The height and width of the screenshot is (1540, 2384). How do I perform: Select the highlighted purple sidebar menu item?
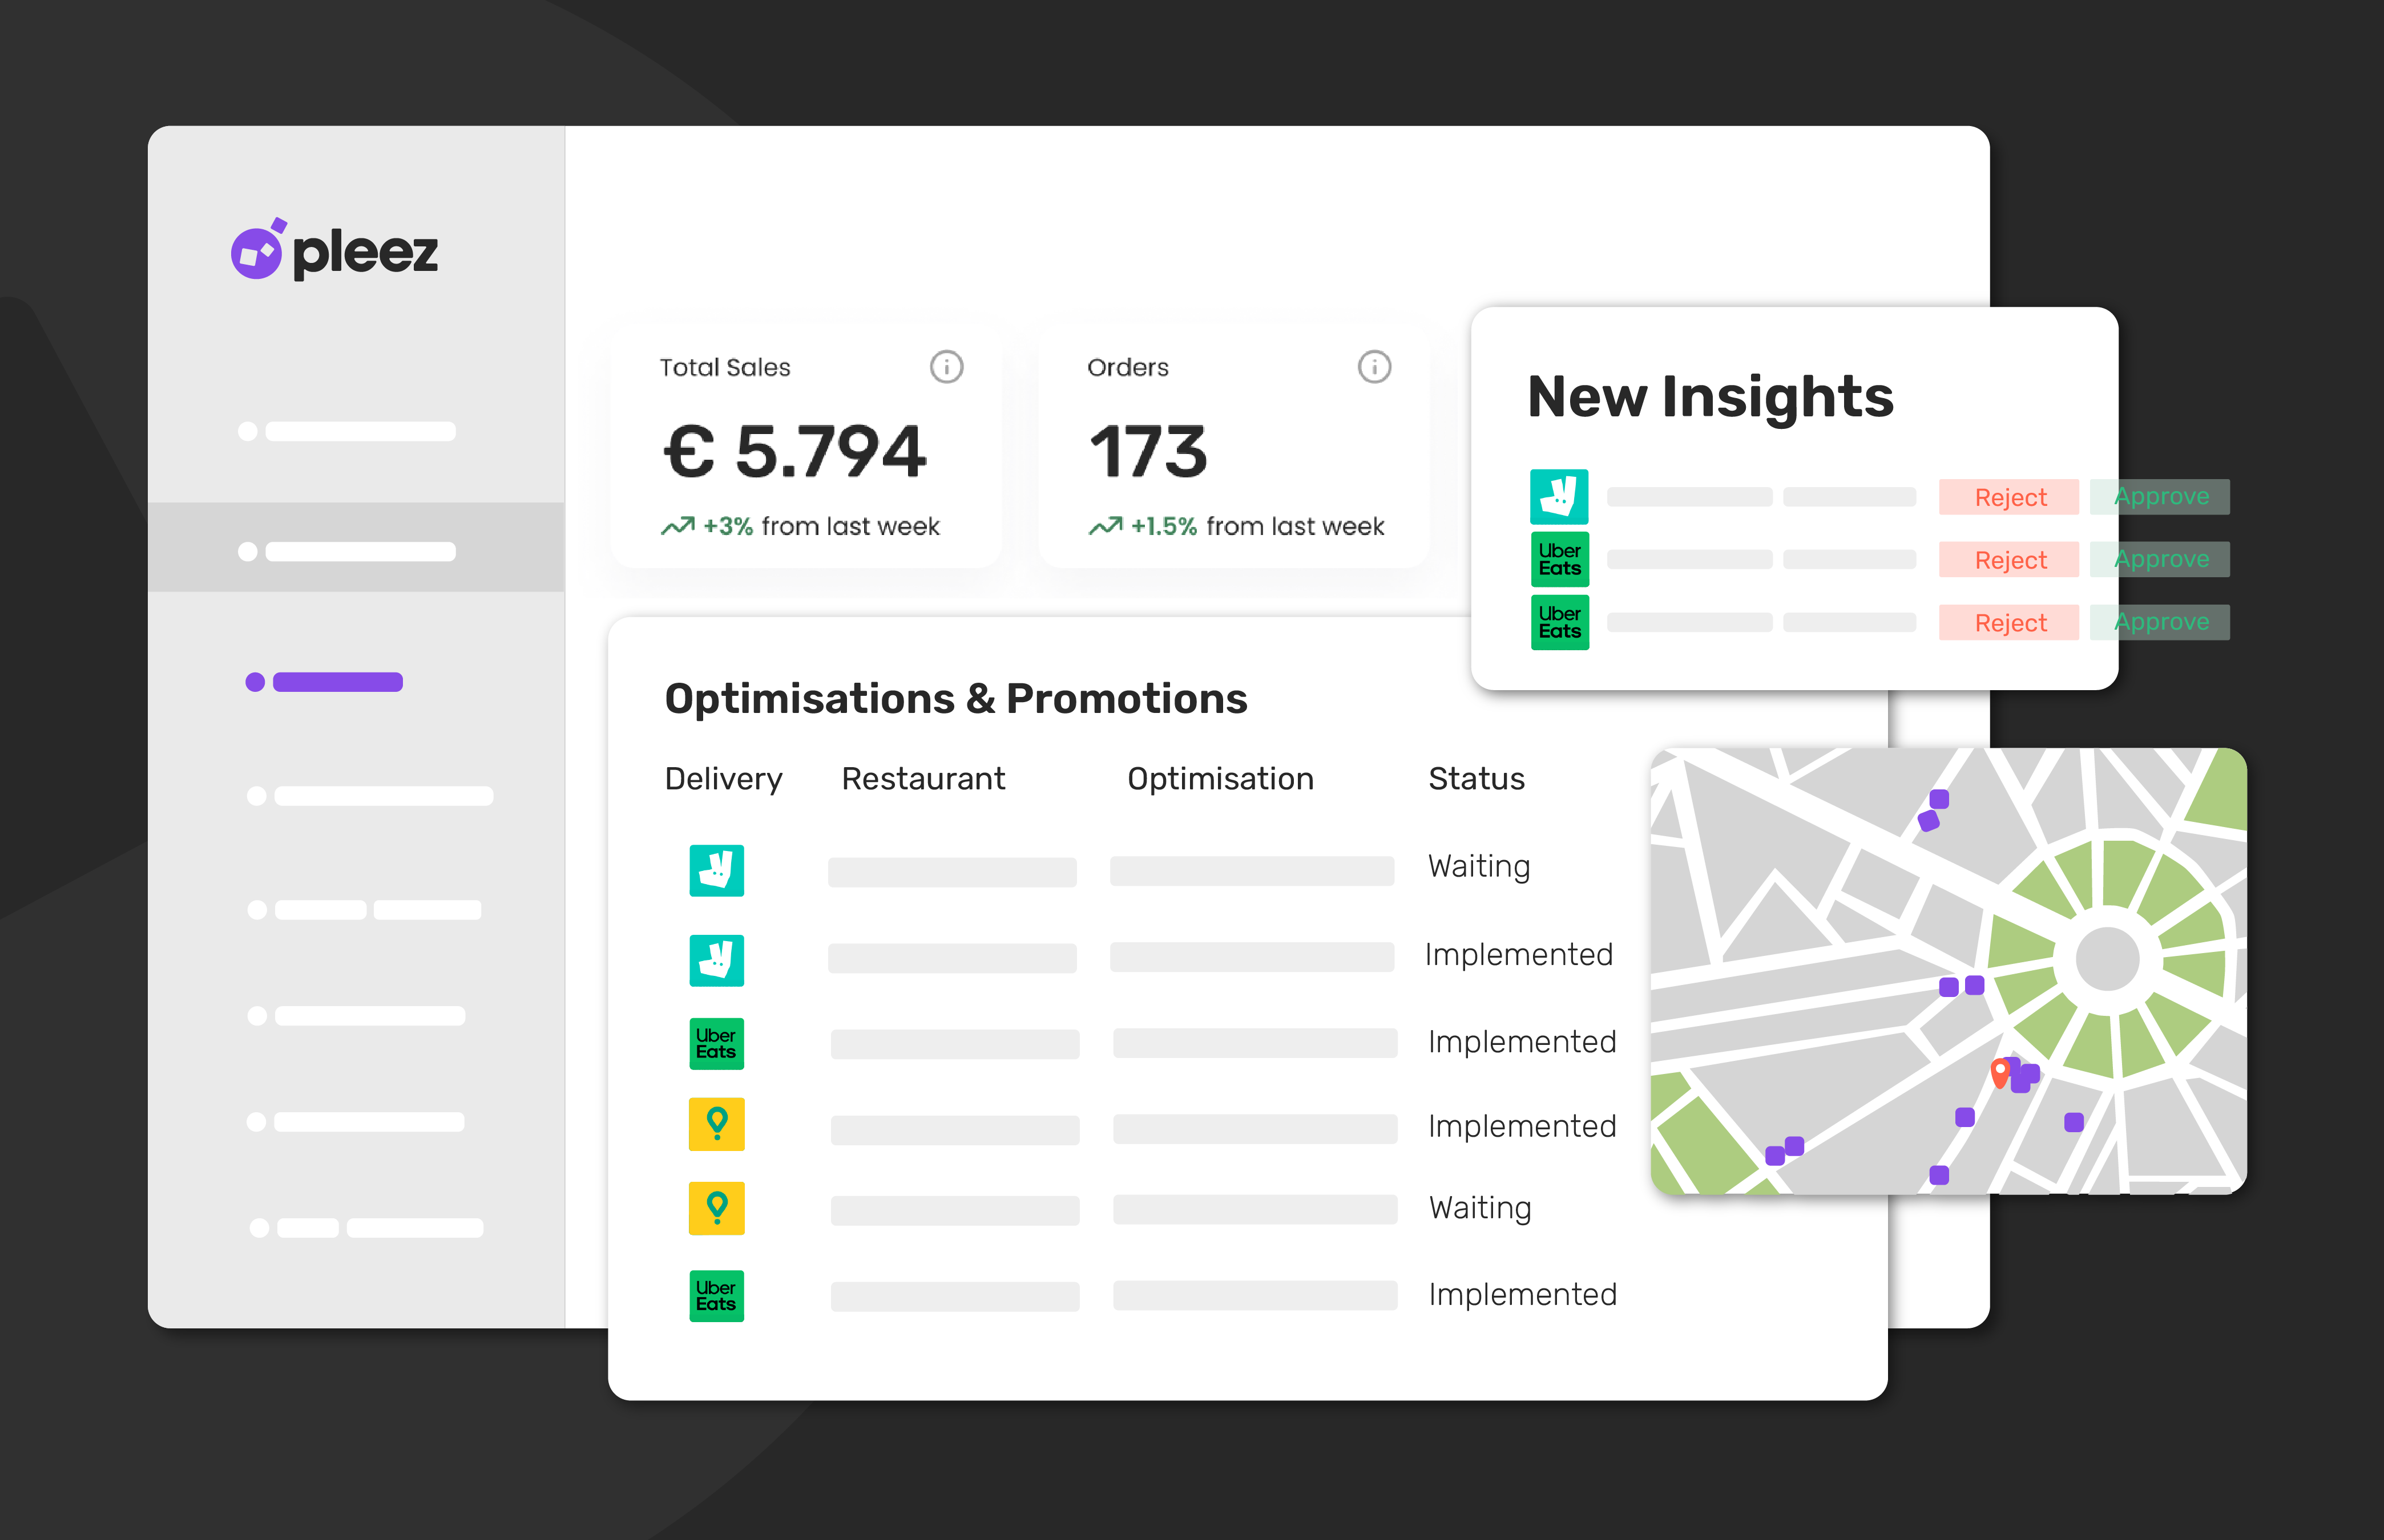[x=324, y=682]
